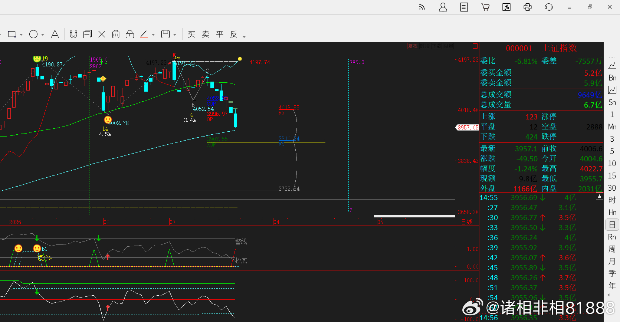Screen dimensions: 620x322
Task: Select the 1-minute period
Action: [x=612, y=114]
